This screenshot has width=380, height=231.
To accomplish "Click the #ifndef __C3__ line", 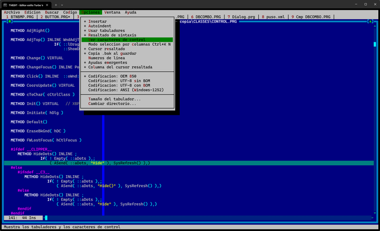I will 33,172.
